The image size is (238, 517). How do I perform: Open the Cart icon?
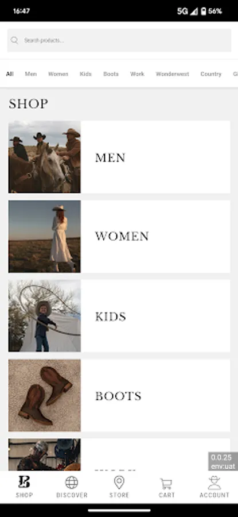click(x=166, y=484)
